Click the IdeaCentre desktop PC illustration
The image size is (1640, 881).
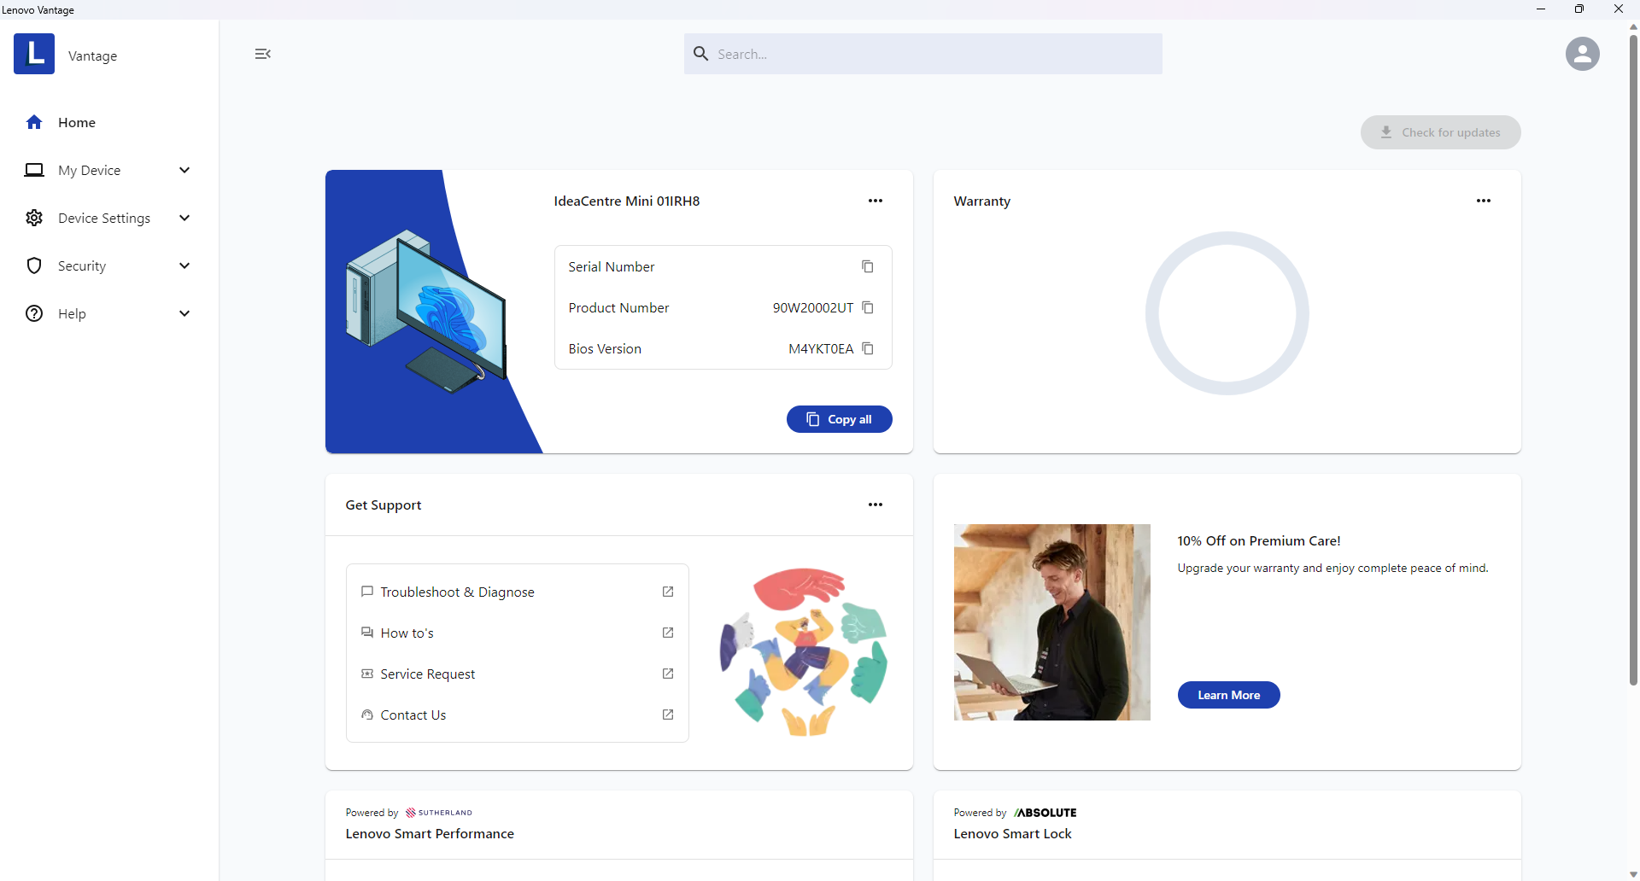click(x=427, y=311)
